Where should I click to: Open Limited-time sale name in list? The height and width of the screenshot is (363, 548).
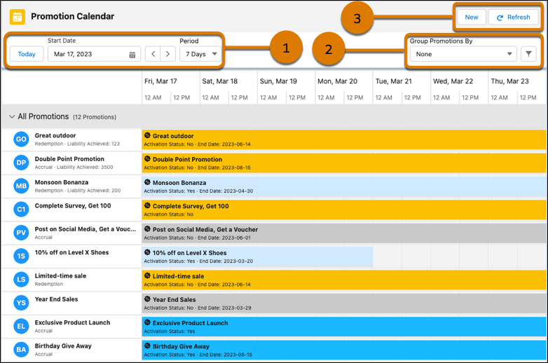[60, 276]
